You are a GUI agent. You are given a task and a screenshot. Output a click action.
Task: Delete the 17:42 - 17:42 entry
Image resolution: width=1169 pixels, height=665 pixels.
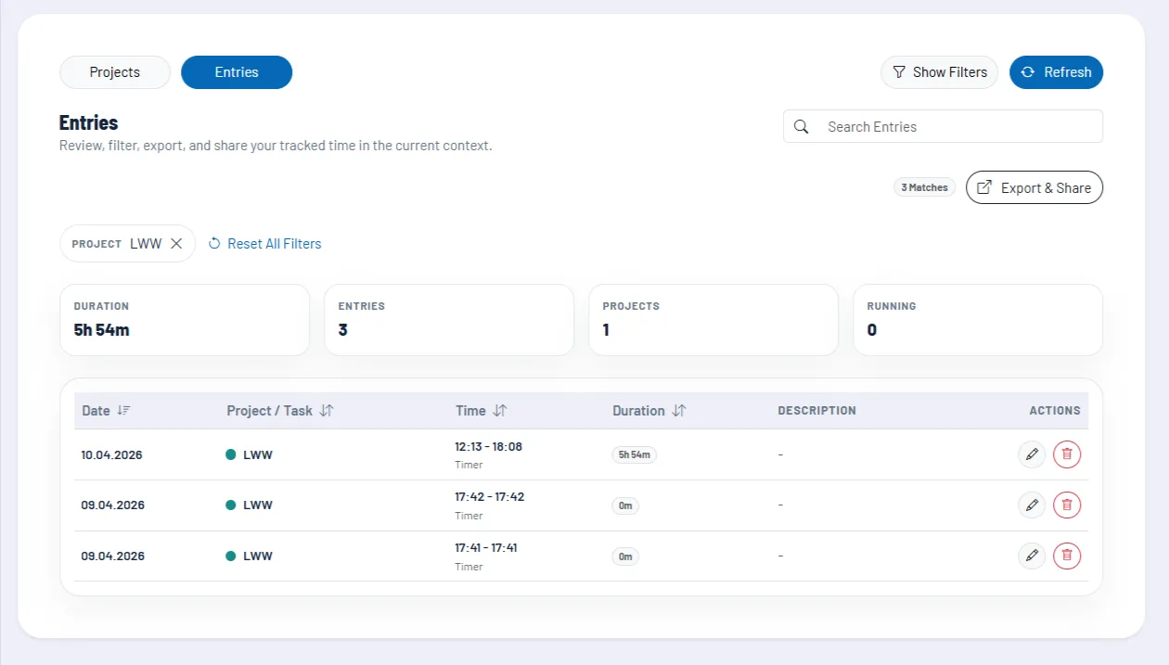coord(1067,505)
